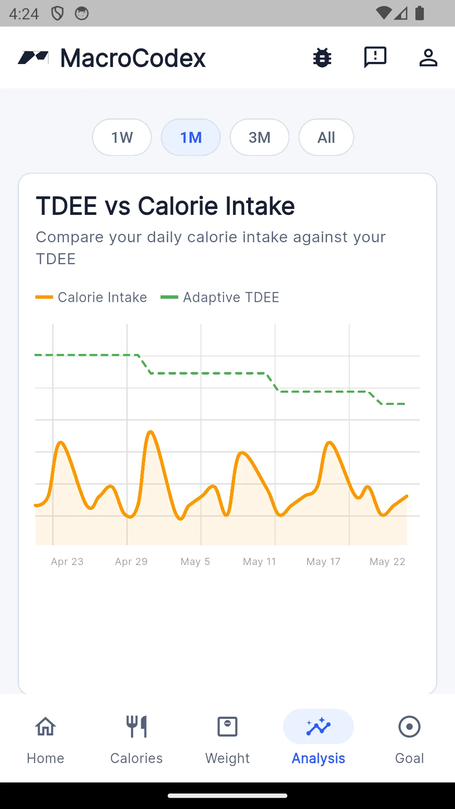455x809 pixels.
Task: Open the Weight scale icon
Action: tap(227, 726)
